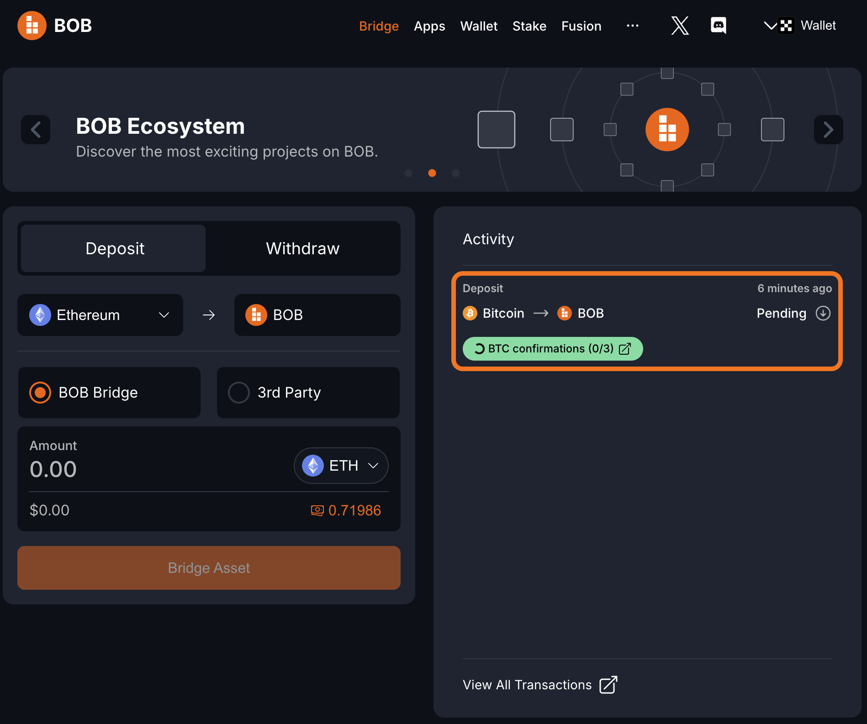This screenshot has height=724, width=867.
Task: Open the X (Twitter) social icon
Action: pos(680,26)
